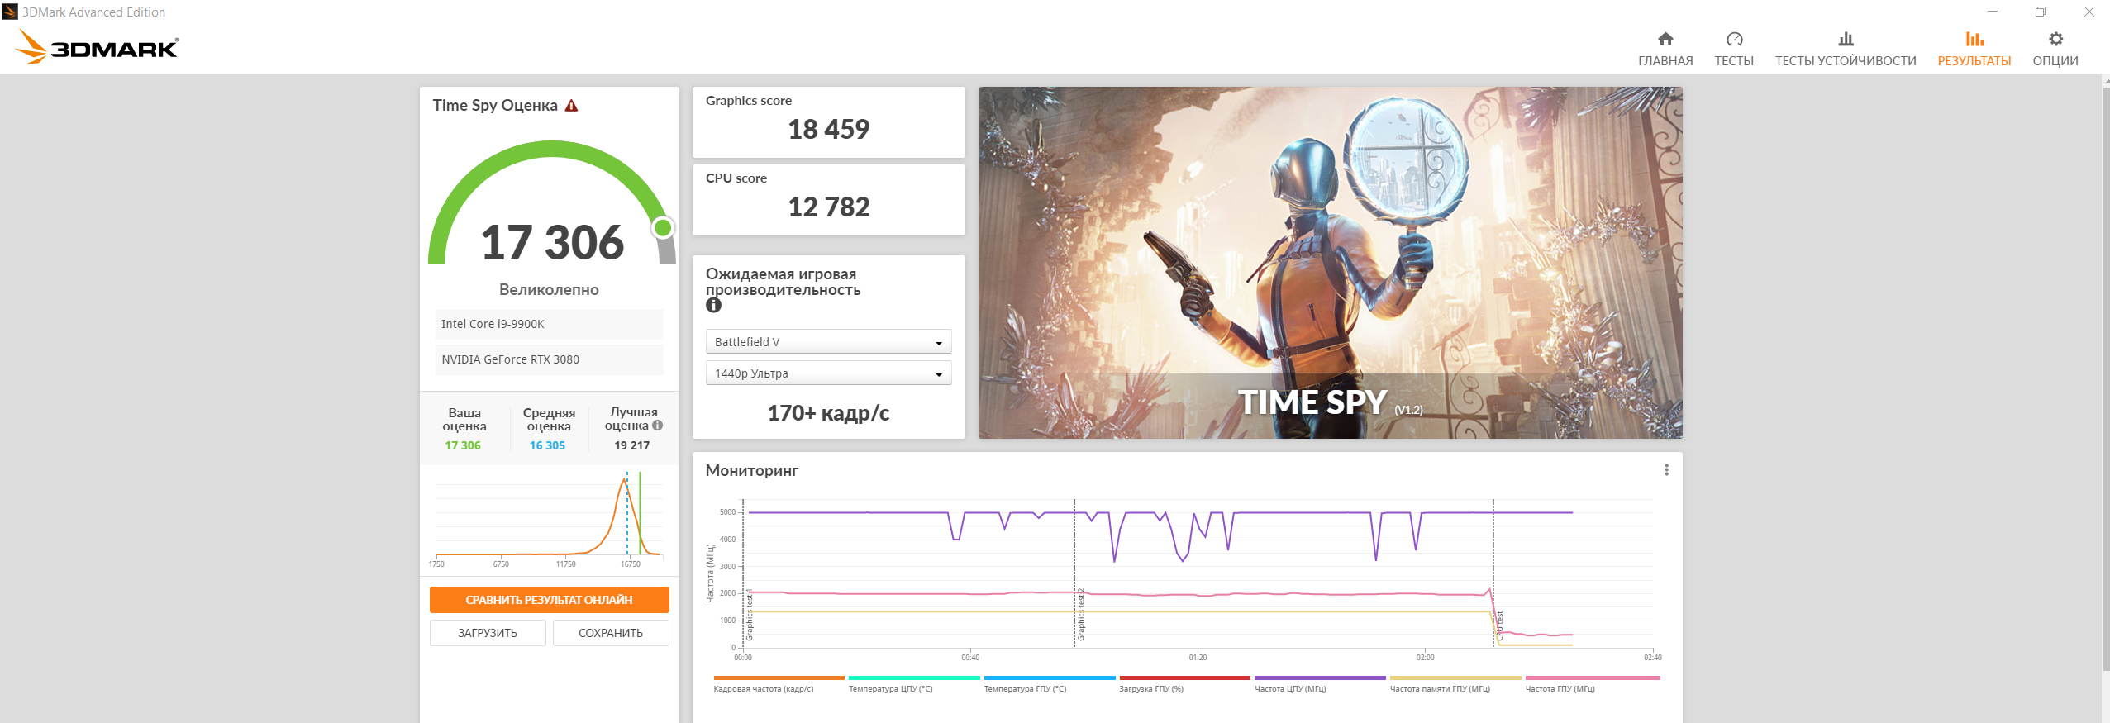Screen dimensions: 2110x723
Task: Go to the ГЛАВНАЯ home page
Action: point(1665,50)
